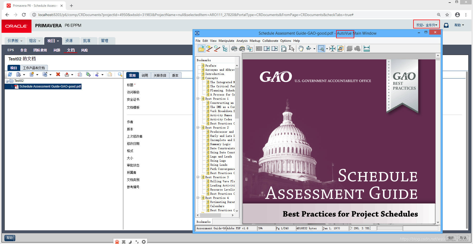The image size is (473, 244).
Task: Open the top-right 帮助 dropdown menu
Action: [459, 25]
